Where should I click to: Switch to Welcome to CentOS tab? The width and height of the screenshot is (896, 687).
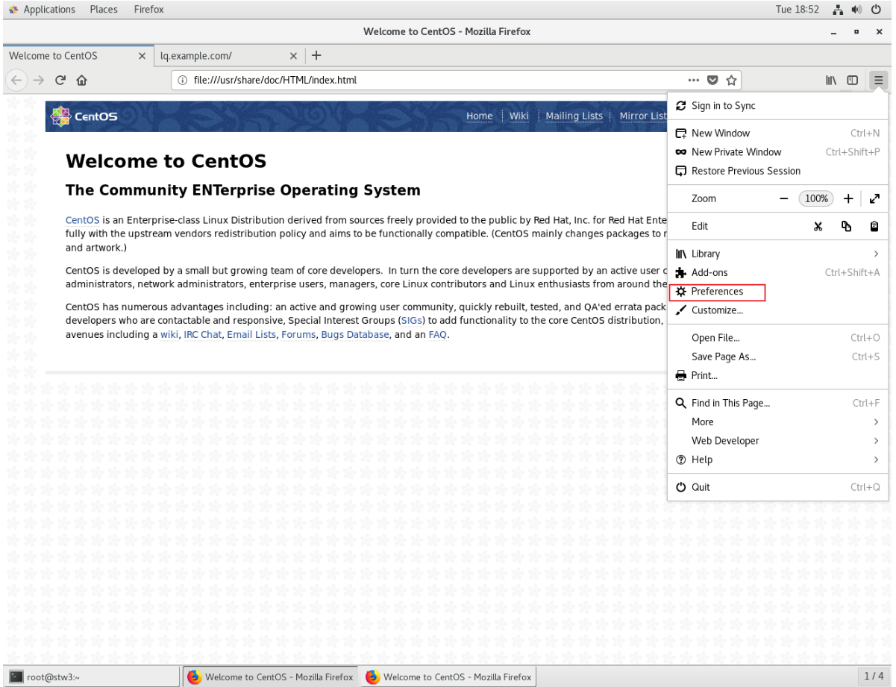(77, 56)
